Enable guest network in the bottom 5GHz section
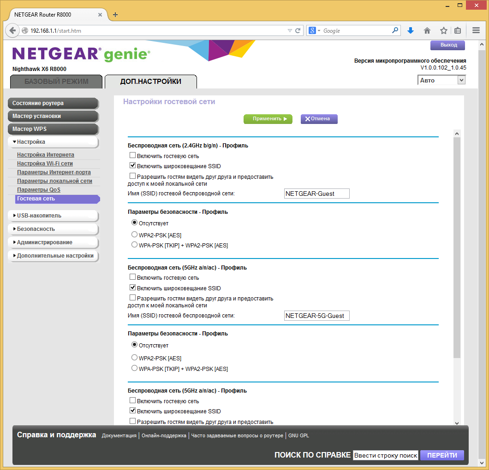The height and width of the screenshot is (470, 489). coord(132,400)
